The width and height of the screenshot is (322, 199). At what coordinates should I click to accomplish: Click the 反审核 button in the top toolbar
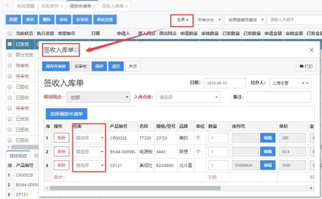click(82, 20)
